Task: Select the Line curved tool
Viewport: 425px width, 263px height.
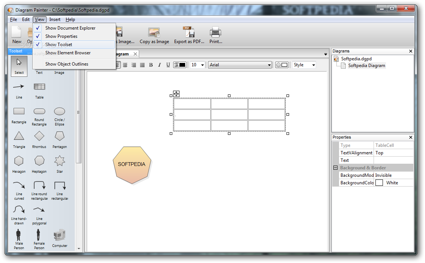Action: pos(19,190)
